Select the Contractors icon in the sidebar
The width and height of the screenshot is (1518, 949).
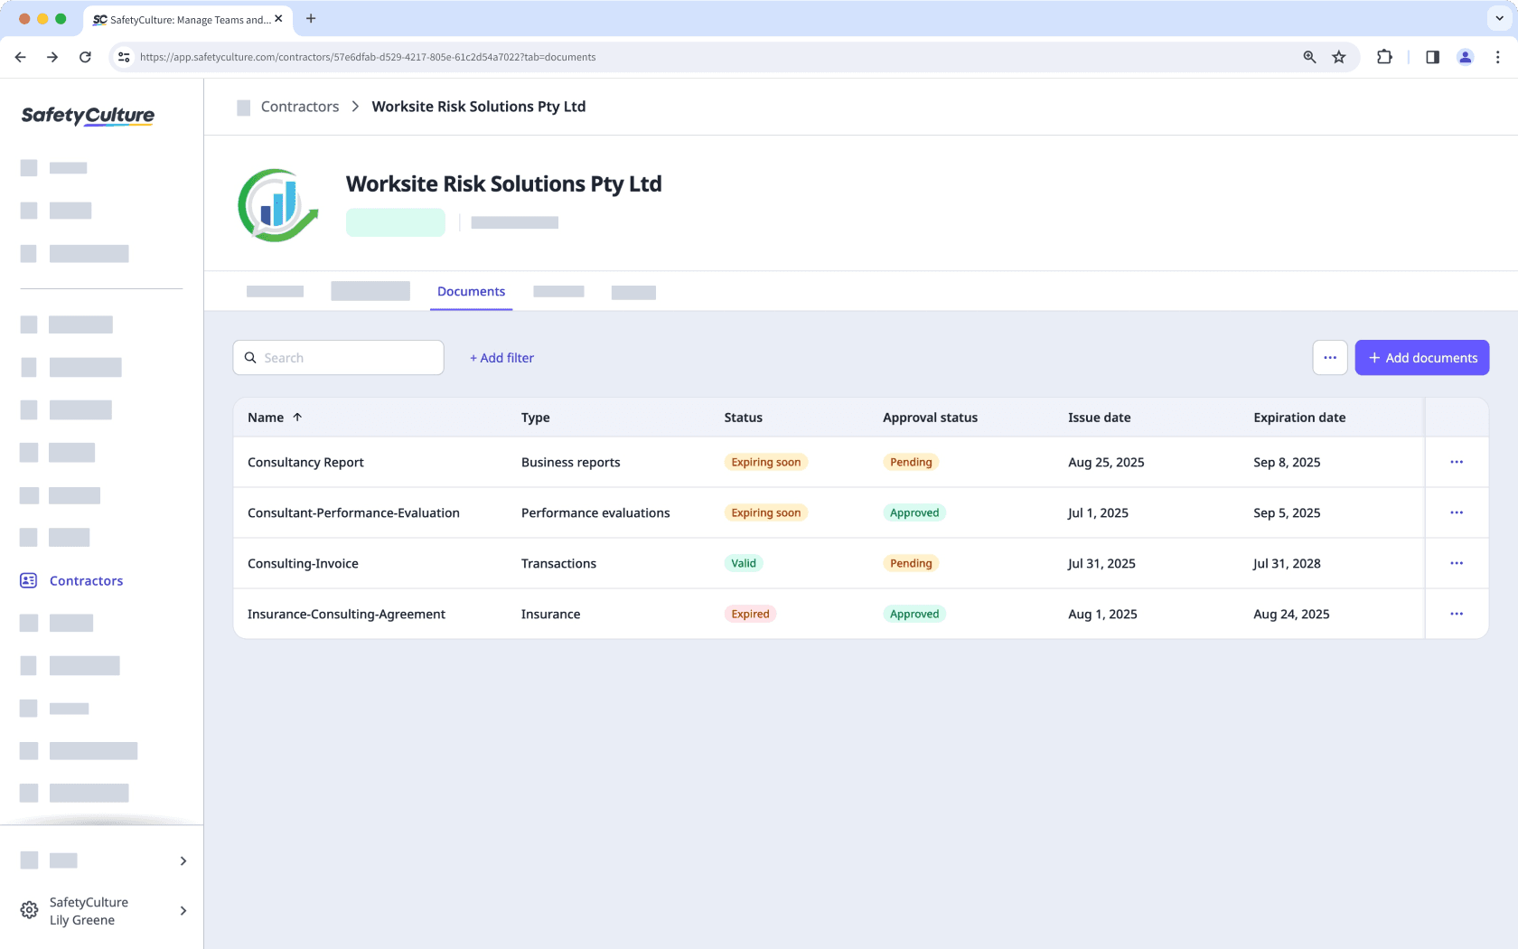point(28,580)
